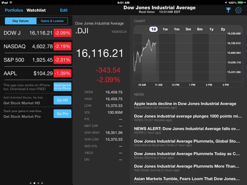This screenshot has height=185, width=247.
Task: Tap the -343.54 point change value
Action: [108, 70]
